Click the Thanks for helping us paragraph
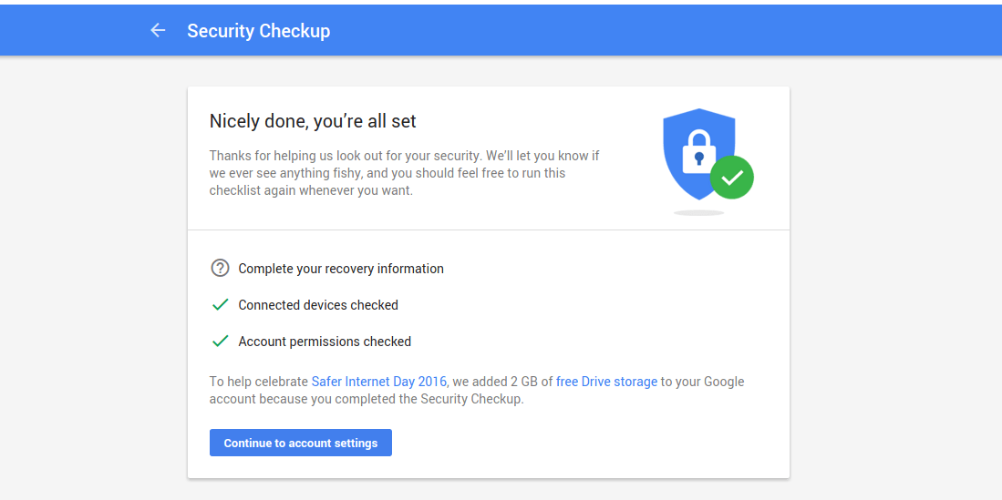Screen dimensions: 1002x500 click(x=404, y=173)
